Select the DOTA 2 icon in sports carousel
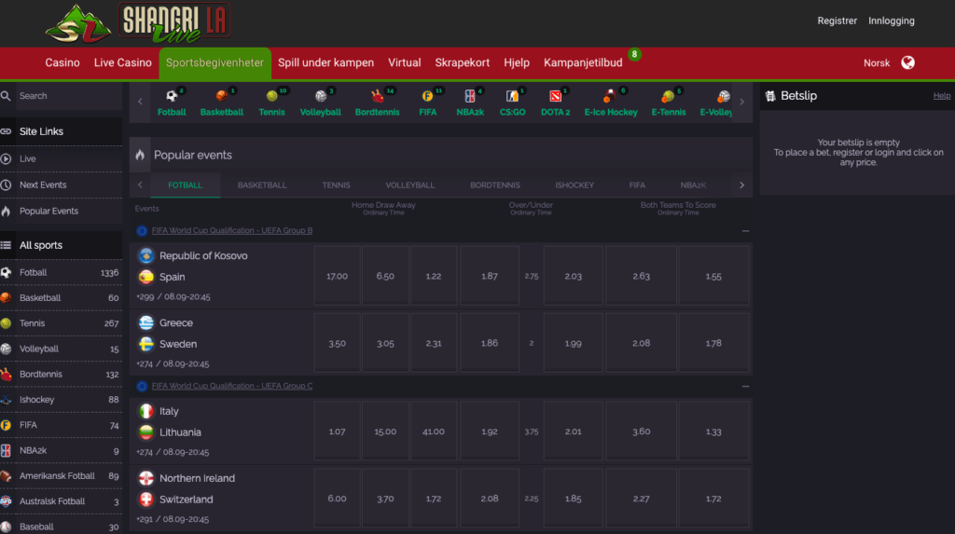Screen dimensions: 955x534 coord(556,96)
